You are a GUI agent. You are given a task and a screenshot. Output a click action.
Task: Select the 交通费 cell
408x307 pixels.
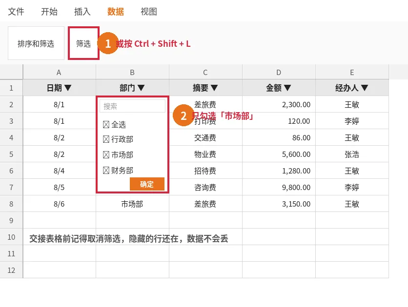point(205,137)
